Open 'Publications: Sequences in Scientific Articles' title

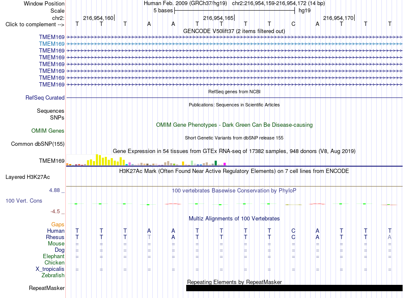(234, 105)
